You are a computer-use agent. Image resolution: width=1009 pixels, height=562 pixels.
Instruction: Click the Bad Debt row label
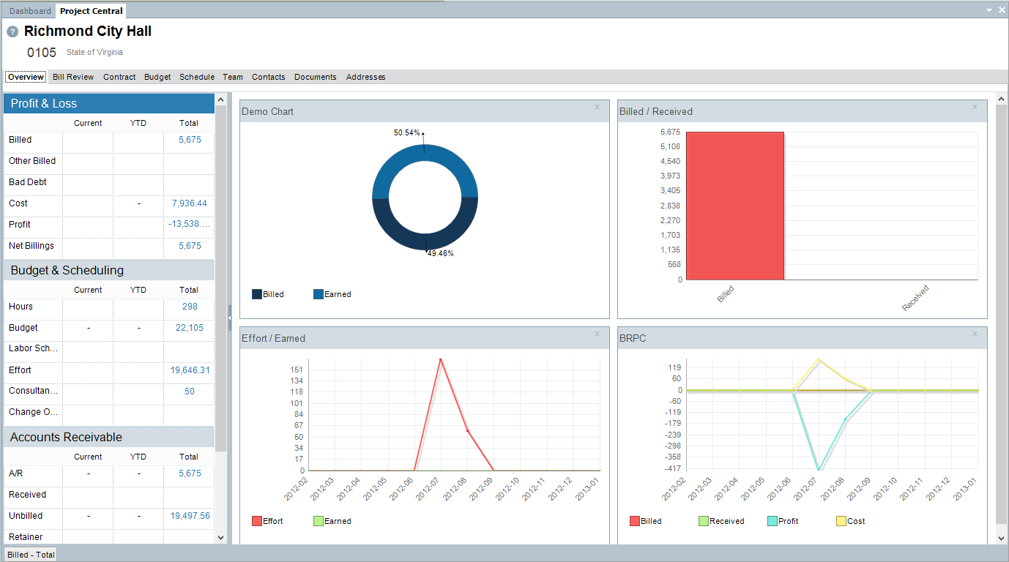click(28, 182)
